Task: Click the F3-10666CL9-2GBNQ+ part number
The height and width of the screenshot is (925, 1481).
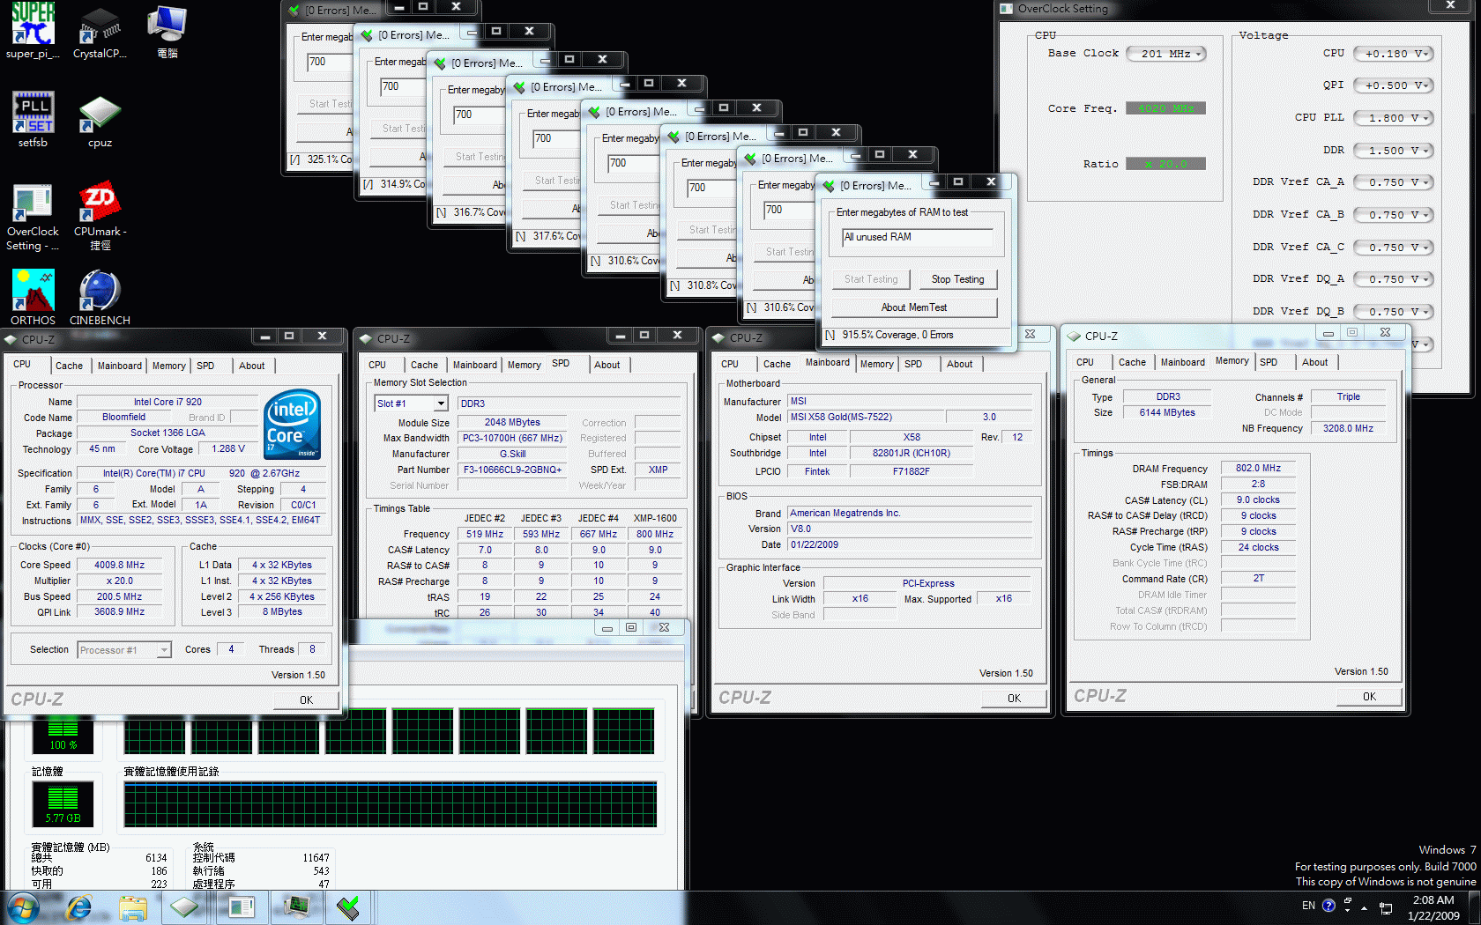Action: coord(512,470)
